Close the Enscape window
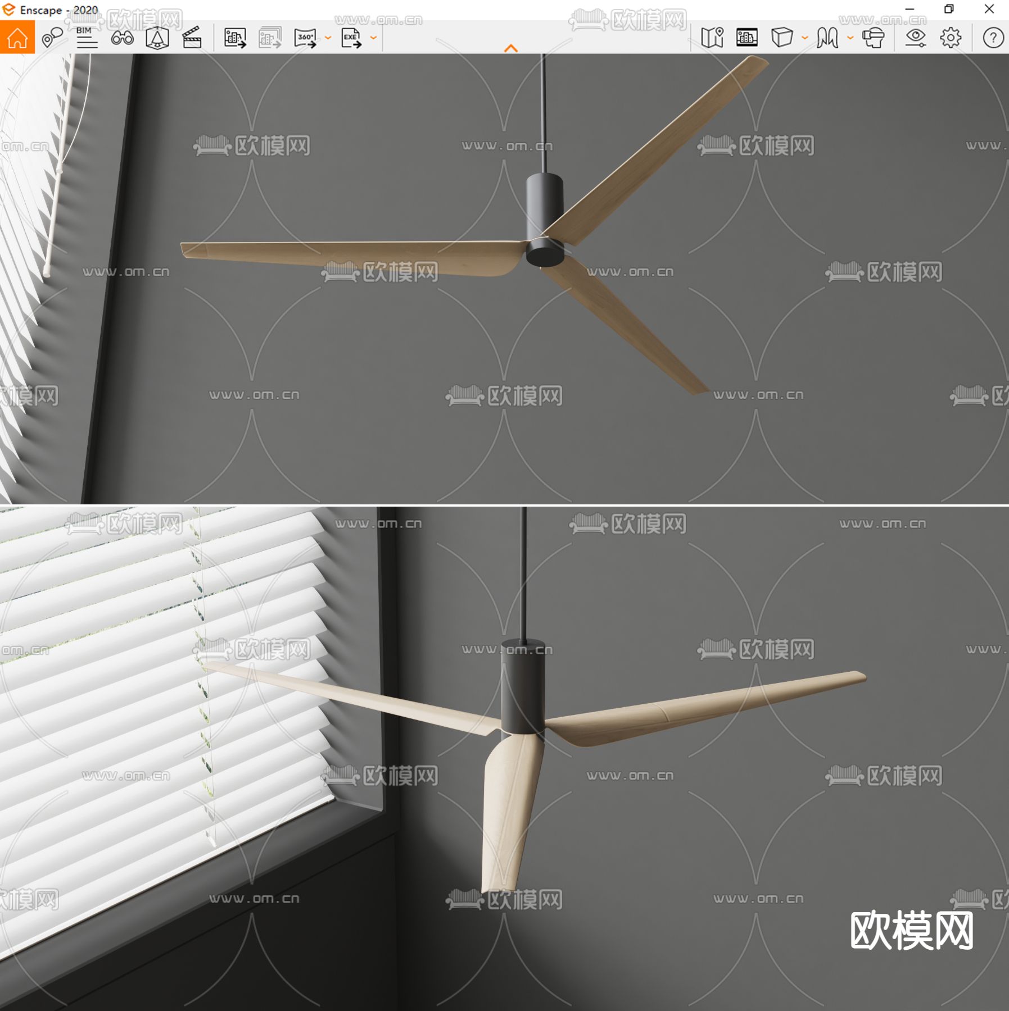The height and width of the screenshot is (1011, 1009). coord(989,9)
